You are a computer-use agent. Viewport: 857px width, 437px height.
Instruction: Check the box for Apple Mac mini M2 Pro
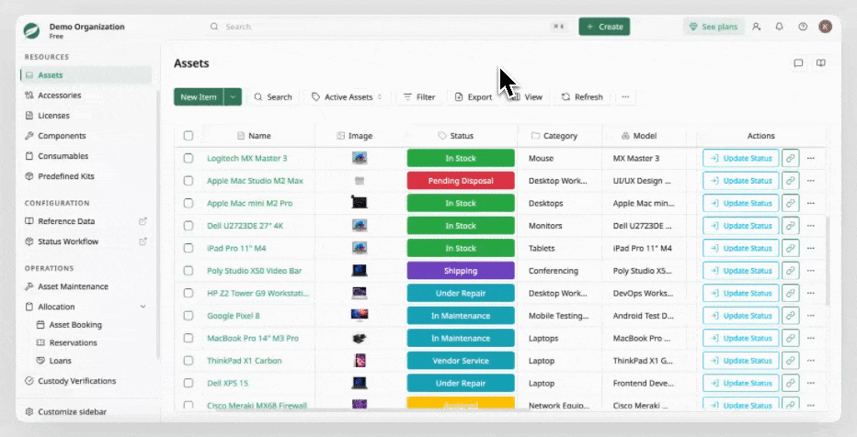[188, 203]
